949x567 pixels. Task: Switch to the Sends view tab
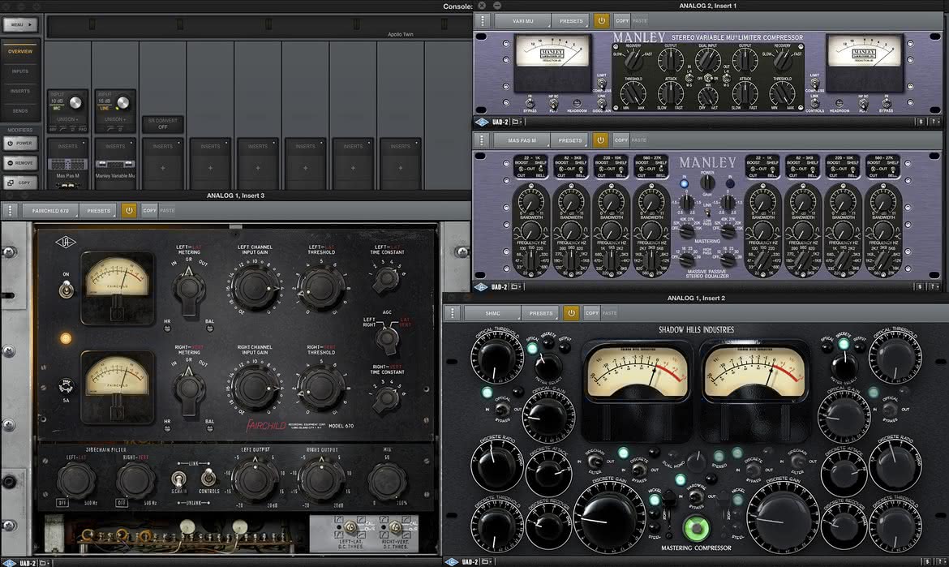(20, 111)
